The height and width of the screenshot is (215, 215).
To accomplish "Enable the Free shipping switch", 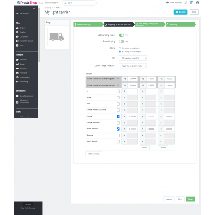I will coord(121,41).
